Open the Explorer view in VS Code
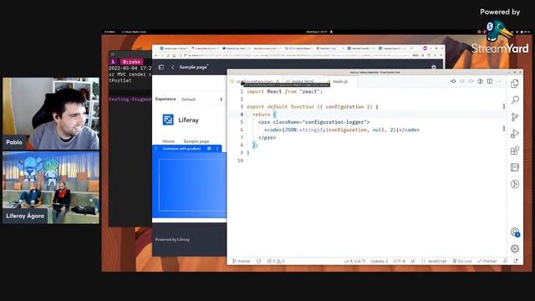Screen dimensions: 535x301 click(515, 84)
